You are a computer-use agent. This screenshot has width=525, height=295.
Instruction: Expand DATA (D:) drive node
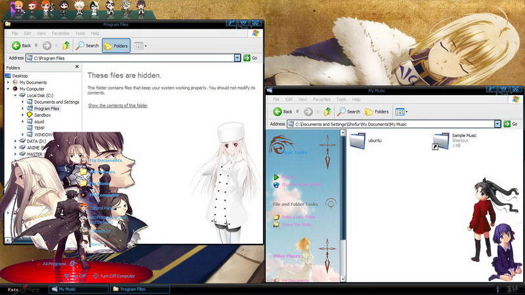[x=15, y=141]
